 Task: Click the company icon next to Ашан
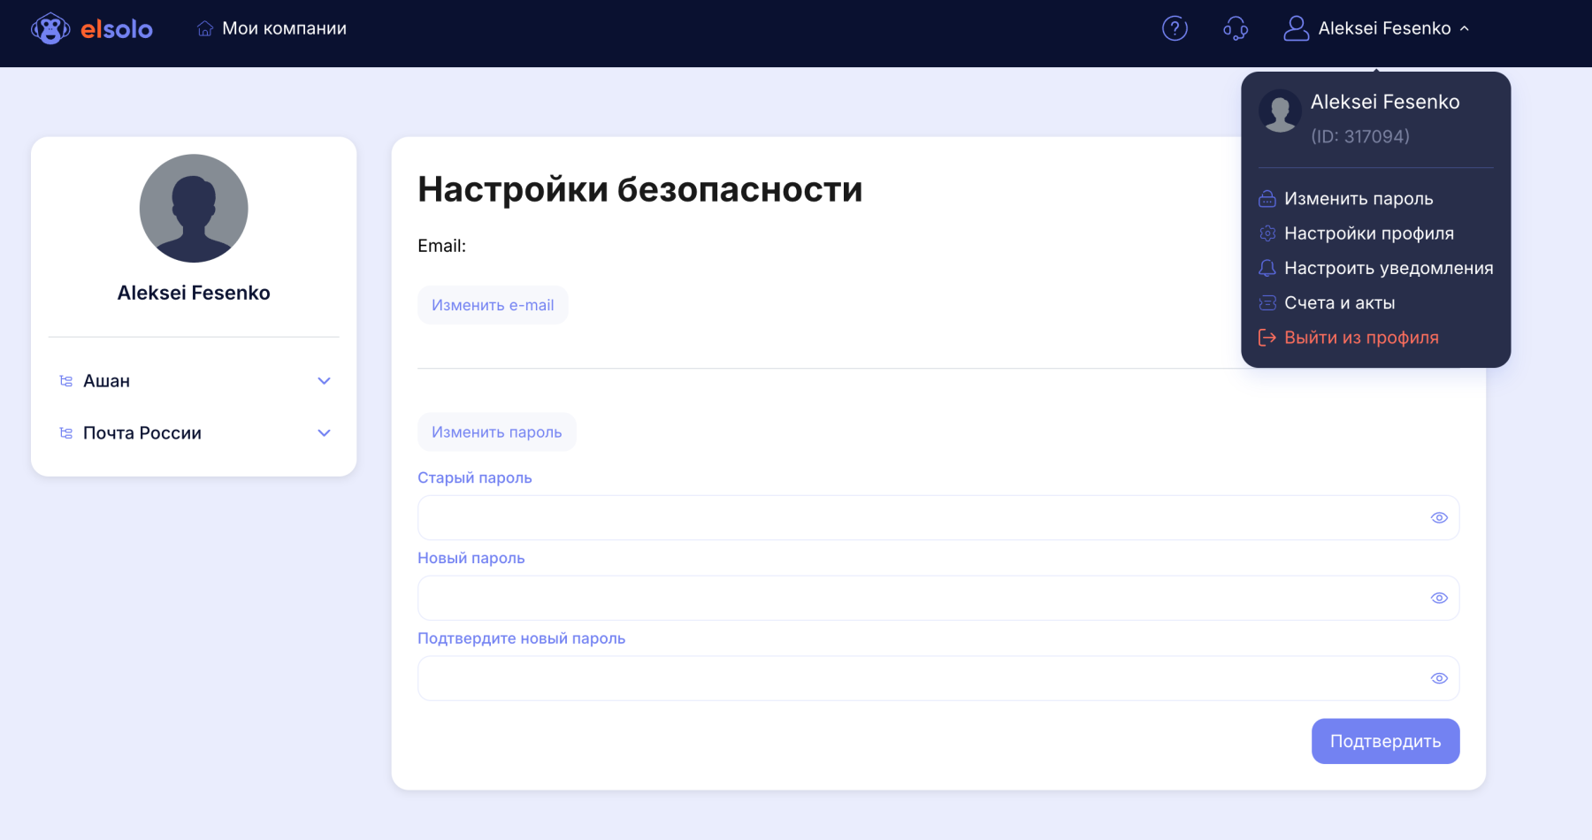(65, 381)
